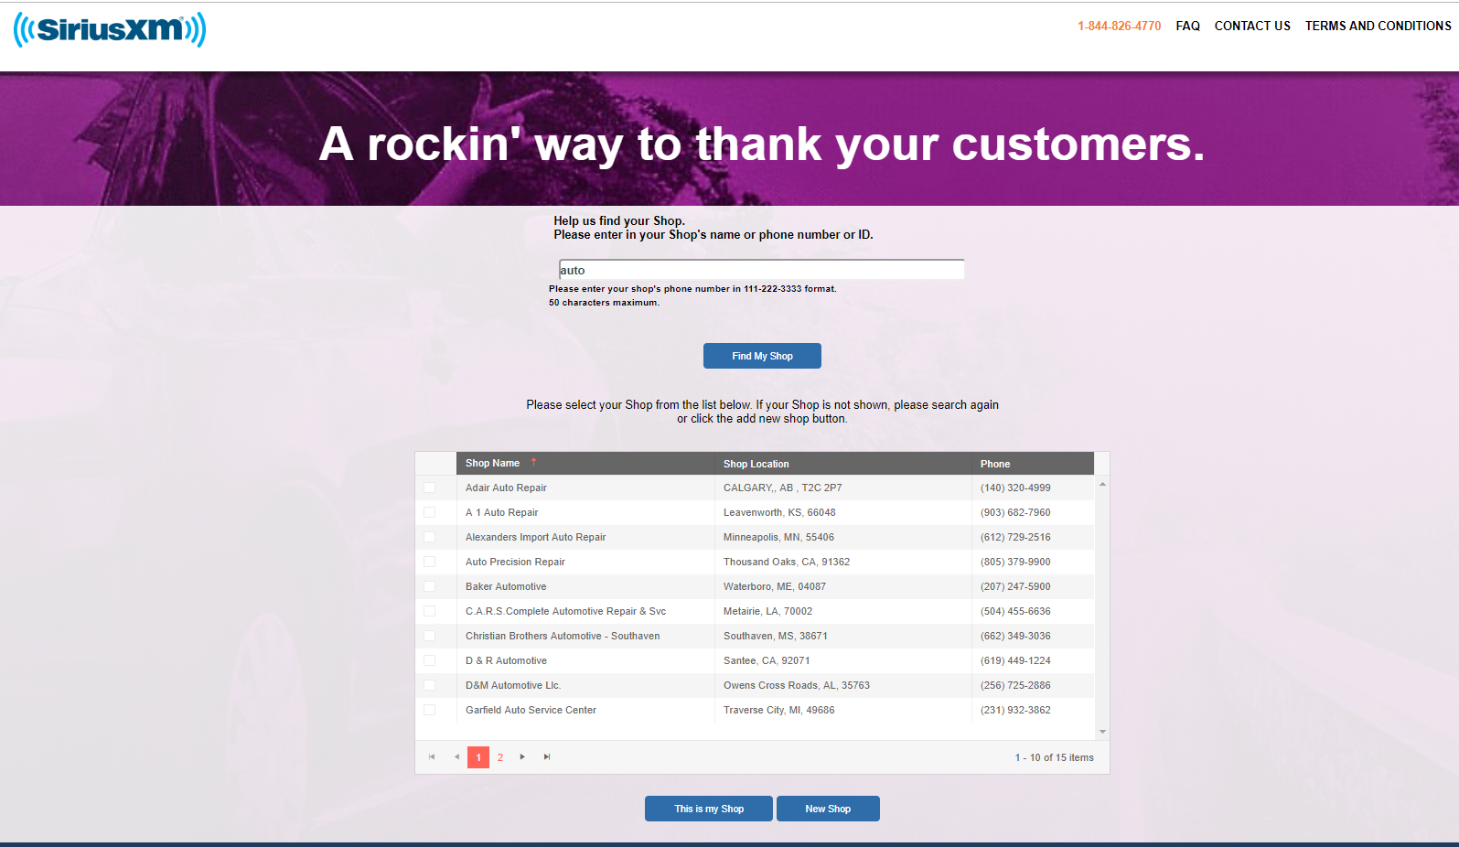
Task: Sort by Shop Location column header
Action: tap(842, 463)
